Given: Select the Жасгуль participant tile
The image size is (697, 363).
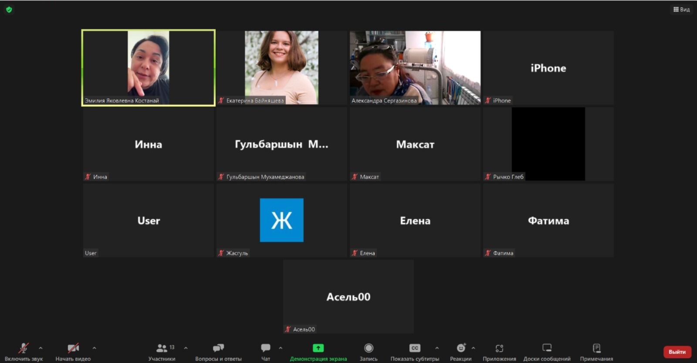Looking at the screenshot, I should click(x=282, y=221).
